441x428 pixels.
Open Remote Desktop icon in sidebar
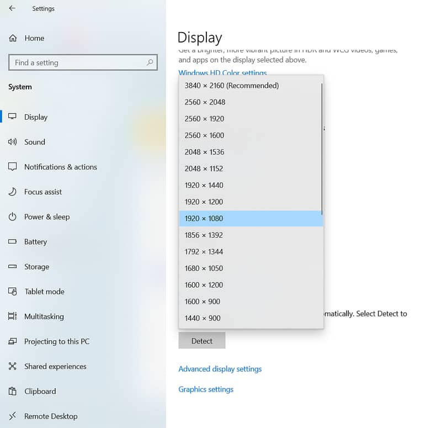pos(13,416)
